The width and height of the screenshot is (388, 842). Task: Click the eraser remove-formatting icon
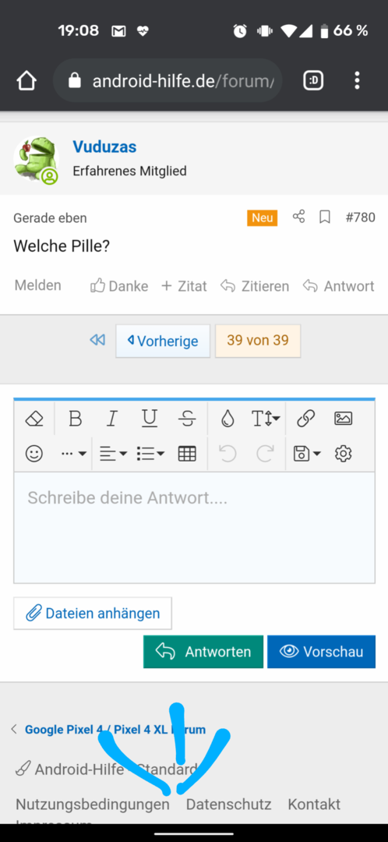pos(34,419)
